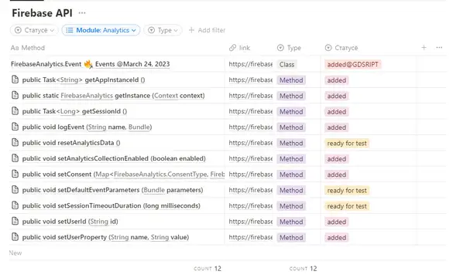
Task: Open the getSessionId method title
Action: [x=74, y=111]
